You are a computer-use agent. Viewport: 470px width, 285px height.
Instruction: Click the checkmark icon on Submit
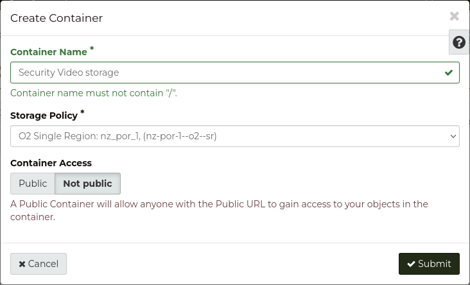pyautogui.click(x=411, y=264)
